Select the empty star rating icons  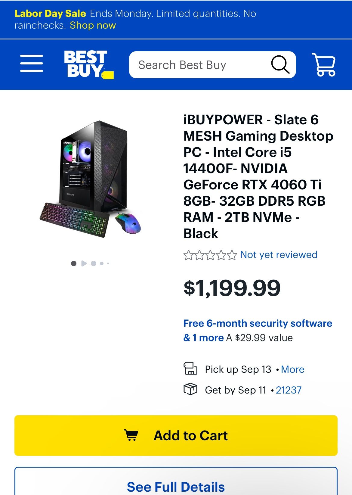pyautogui.click(x=210, y=255)
